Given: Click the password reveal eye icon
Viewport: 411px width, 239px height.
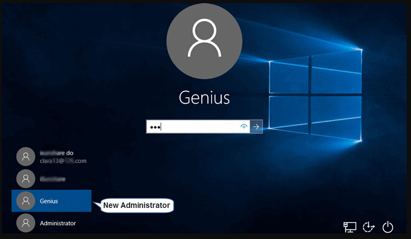Looking at the screenshot, I should click(x=243, y=126).
